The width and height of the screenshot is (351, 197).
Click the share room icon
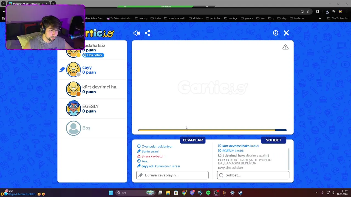coord(147,33)
